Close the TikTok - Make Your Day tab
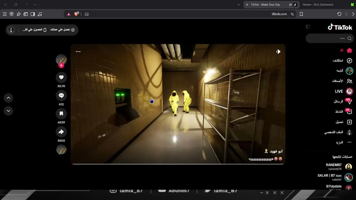This screenshot has height=200, width=356. tap(247, 4)
